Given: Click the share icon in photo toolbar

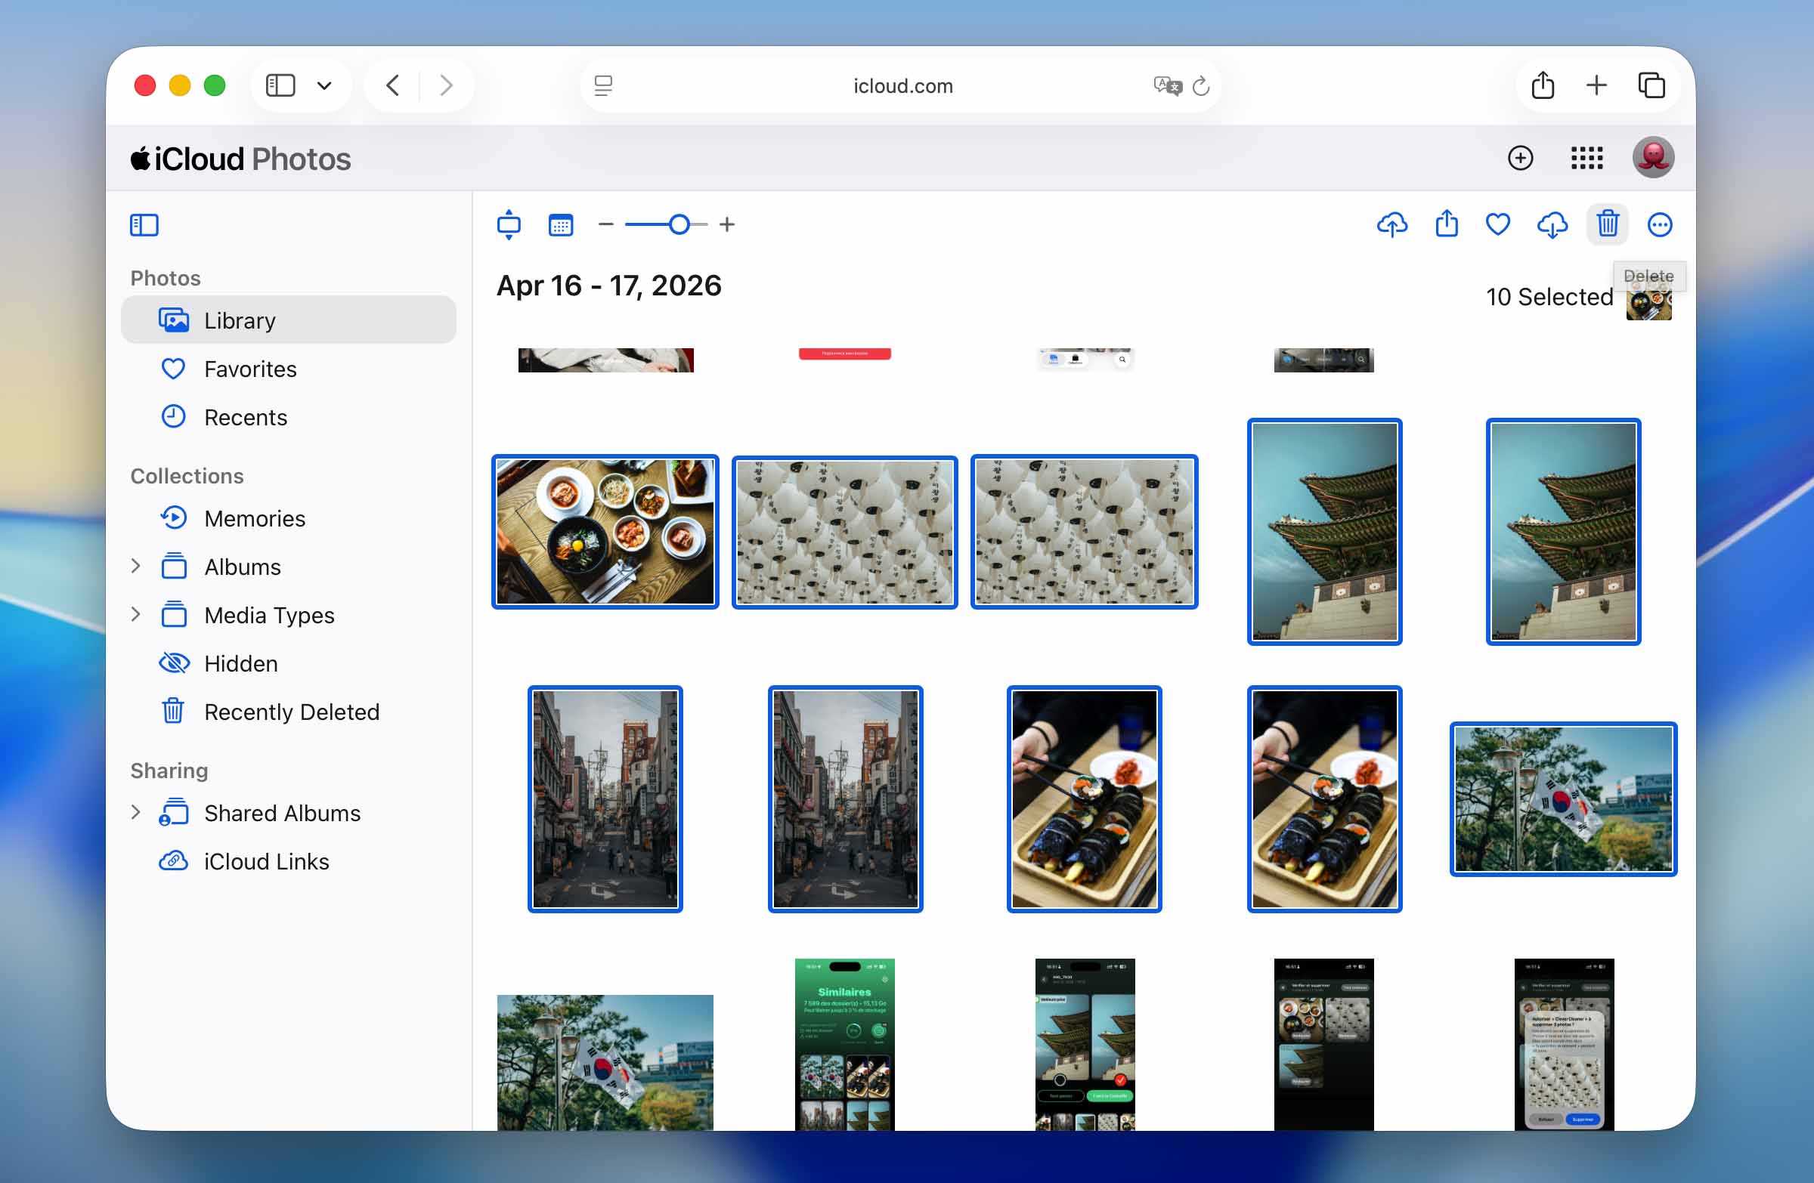Looking at the screenshot, I should coord(1446,224).
